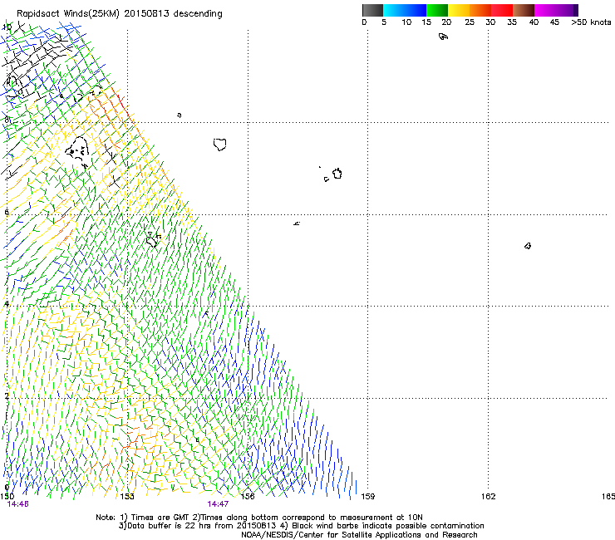Click the purple '14:48' swath time
615x540 pixels.
pyautogui.click(x=17, y=504)
